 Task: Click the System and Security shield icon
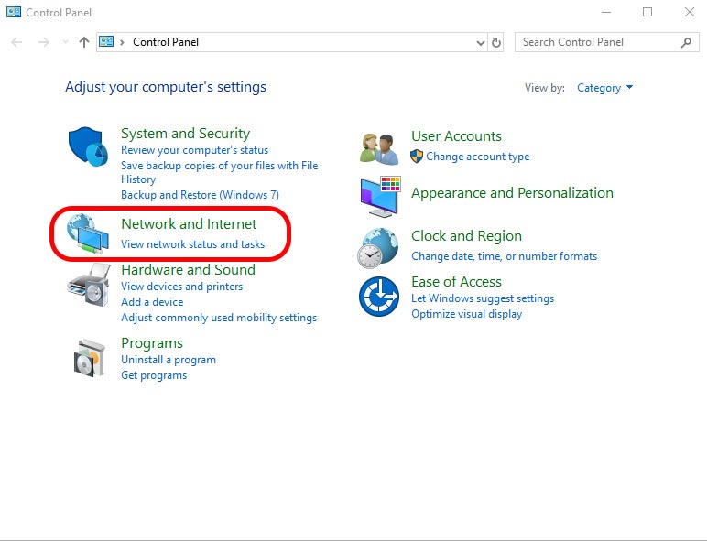(x=88, y=146)
